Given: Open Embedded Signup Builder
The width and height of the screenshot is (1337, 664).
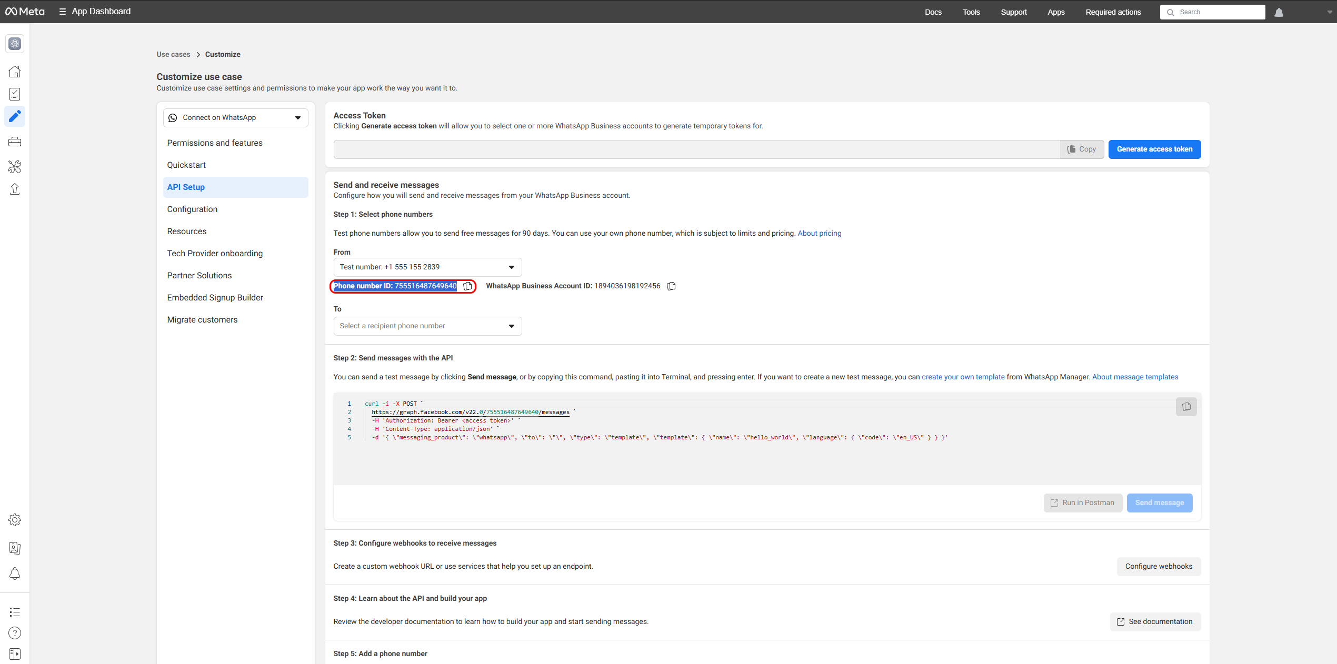Looking at the screenshot, I should (x=236, y=298).
